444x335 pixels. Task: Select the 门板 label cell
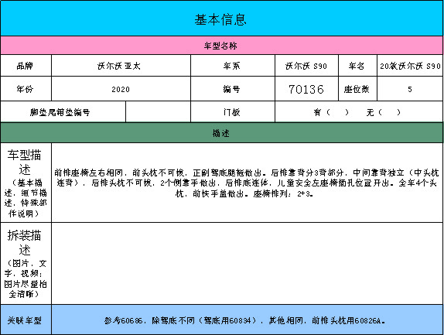point(233,112)
